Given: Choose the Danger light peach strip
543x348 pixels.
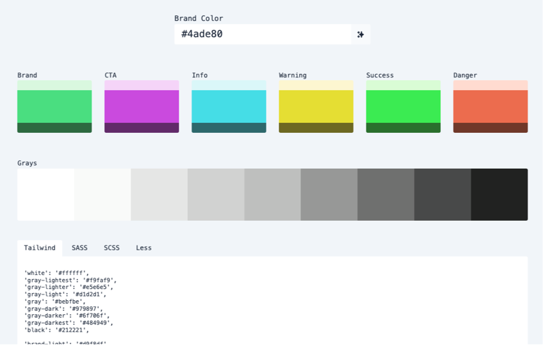Looking at the screenshot, I should 491,85.
